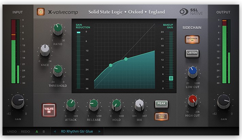Click the lower threshold point on the graph

coord(111,65)
